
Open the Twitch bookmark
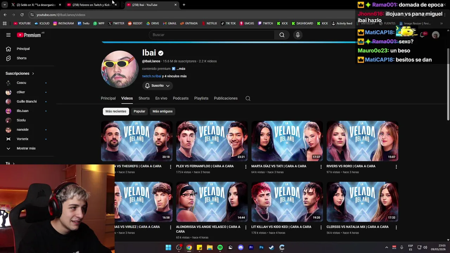pyautogui.click(x=265, y=24)
